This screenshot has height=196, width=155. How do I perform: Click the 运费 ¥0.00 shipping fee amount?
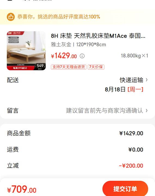pyautogui.click(x=136, y=150)
